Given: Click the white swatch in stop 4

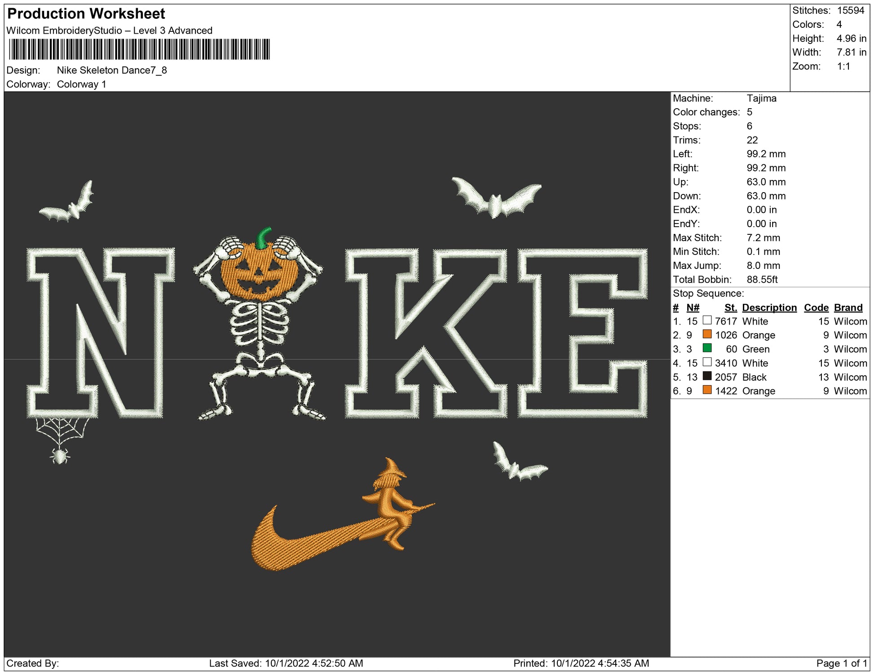Looking at the screenshot, I should tap(707, 362).
